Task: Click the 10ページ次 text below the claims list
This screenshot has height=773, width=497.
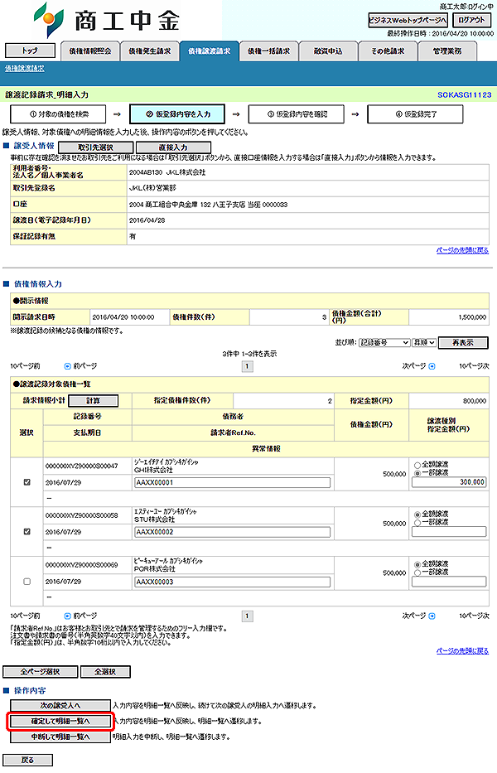Action: click(474, 616)
